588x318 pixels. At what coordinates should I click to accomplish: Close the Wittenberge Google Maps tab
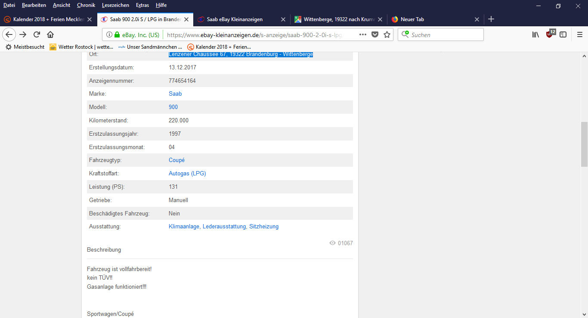coord(380,19)
